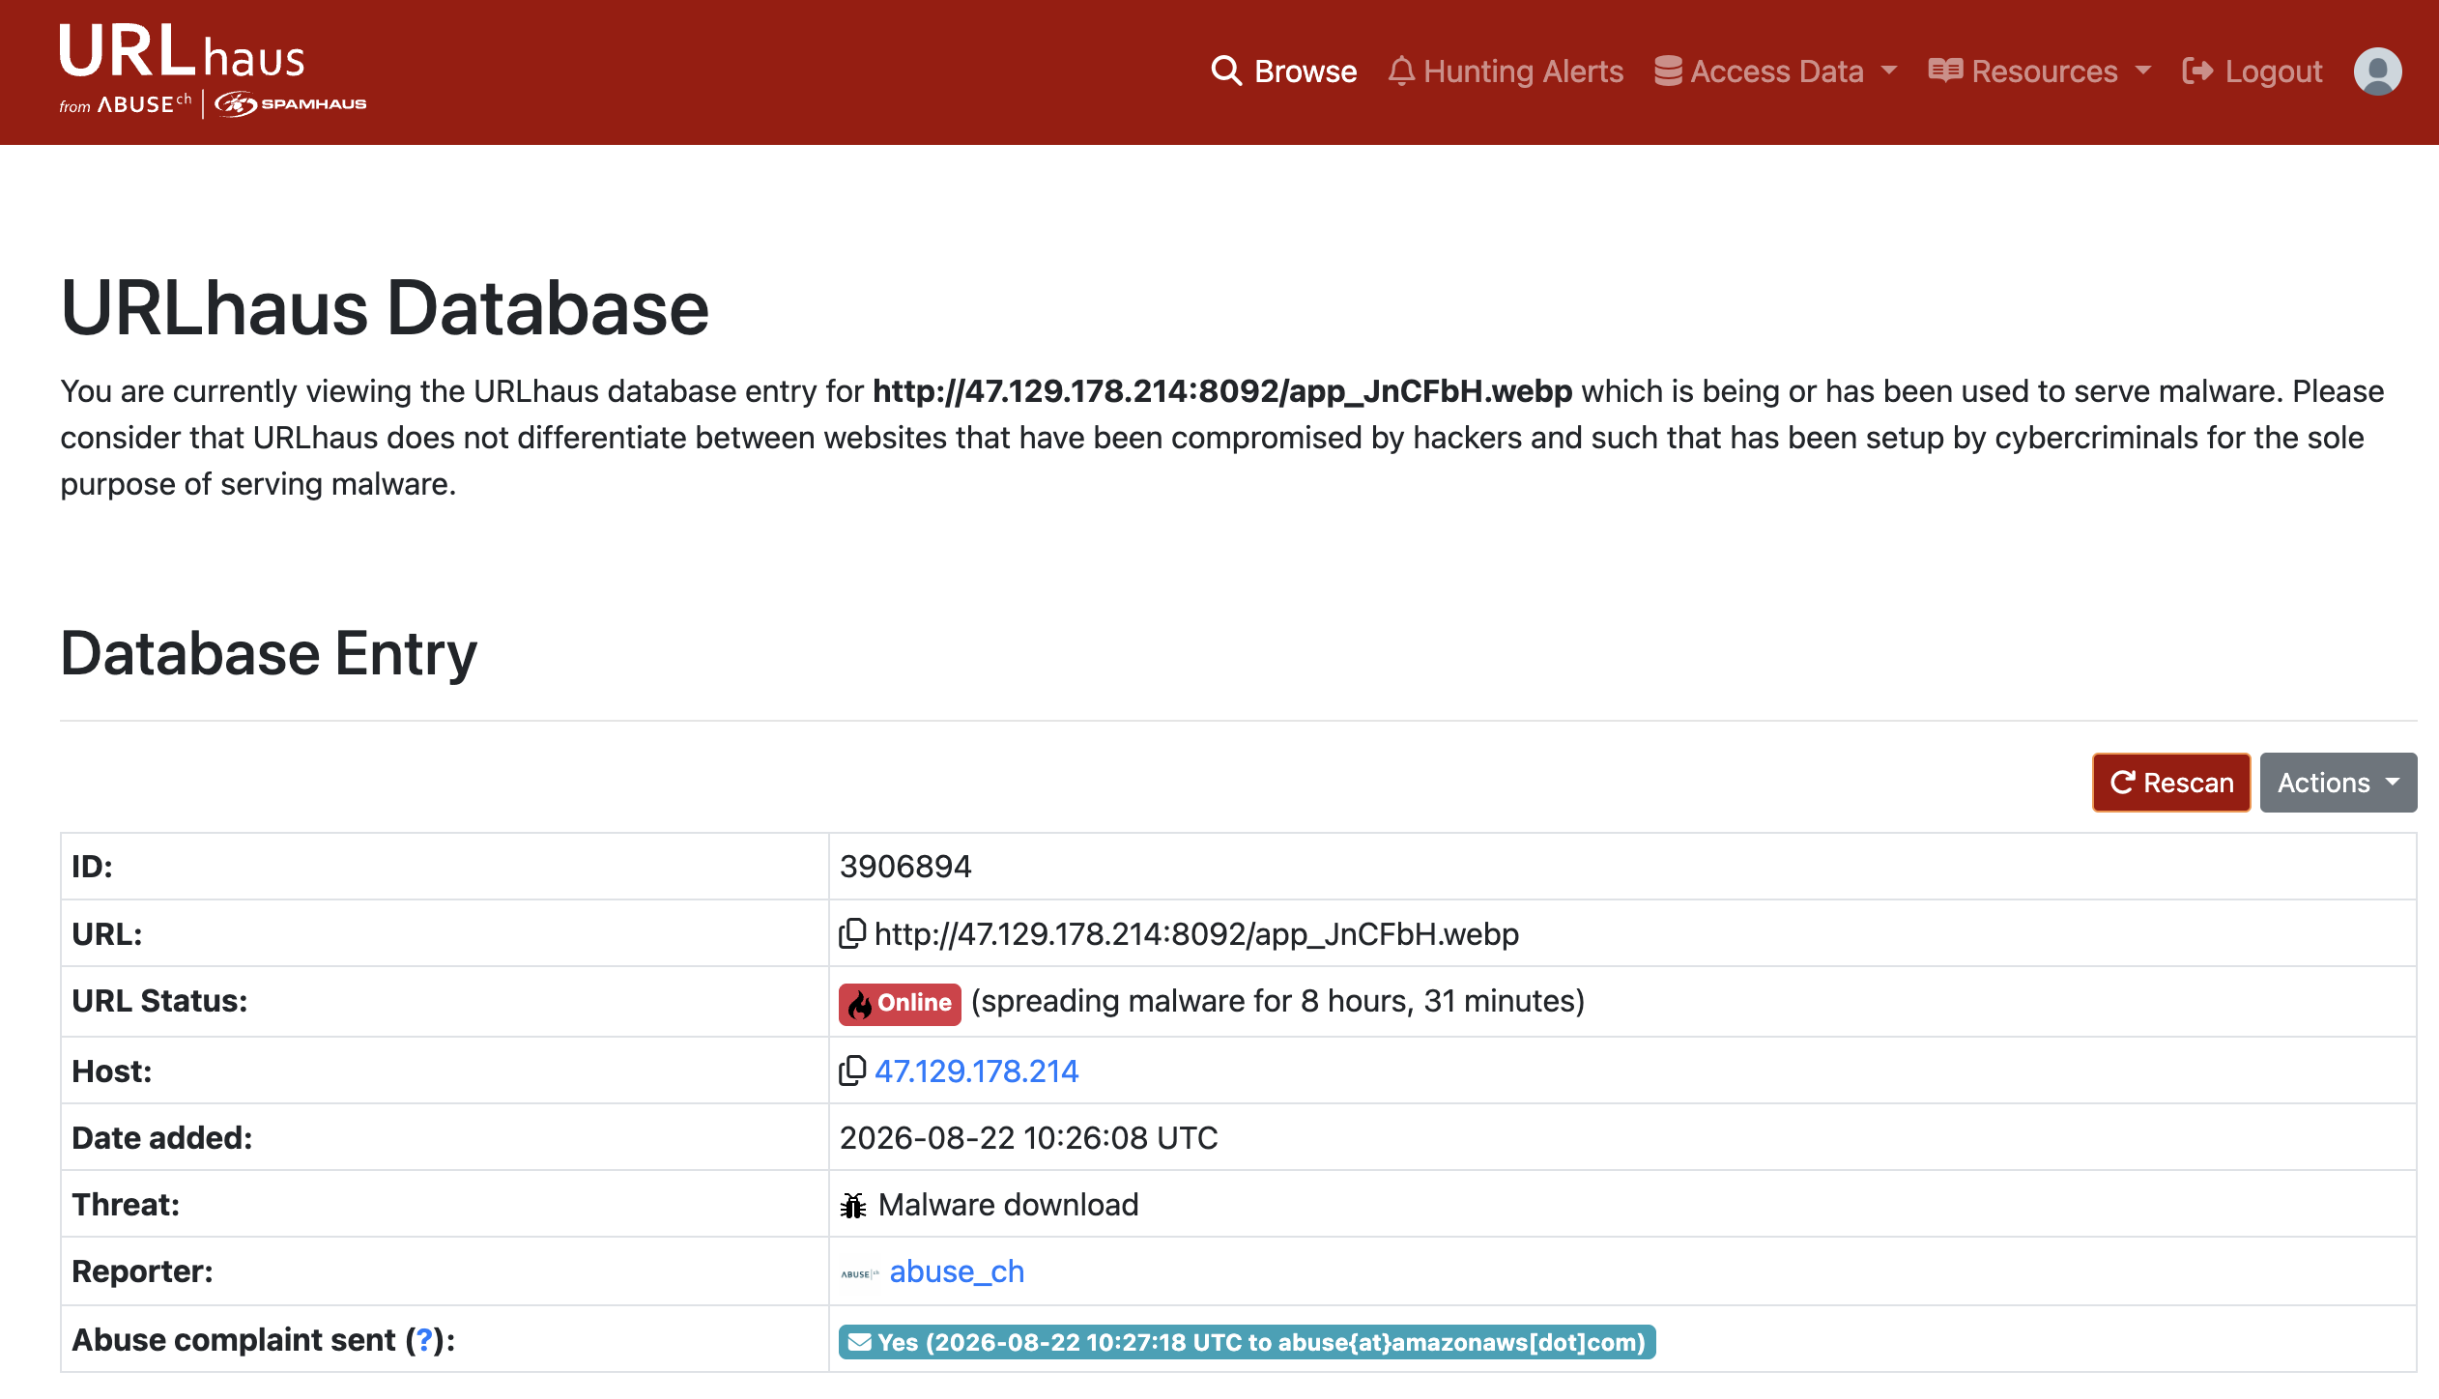Click the flame icon in Online badge
Screen dimensions: 2439x1399
pyautogui.click(x=859, y=1005)
